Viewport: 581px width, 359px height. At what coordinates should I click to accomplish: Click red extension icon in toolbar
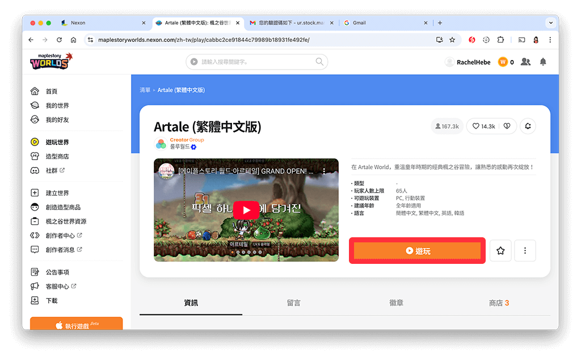point(471,40)
